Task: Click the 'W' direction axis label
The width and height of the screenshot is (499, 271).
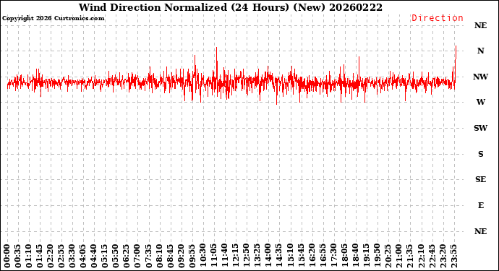Action: tap(480, 102)
